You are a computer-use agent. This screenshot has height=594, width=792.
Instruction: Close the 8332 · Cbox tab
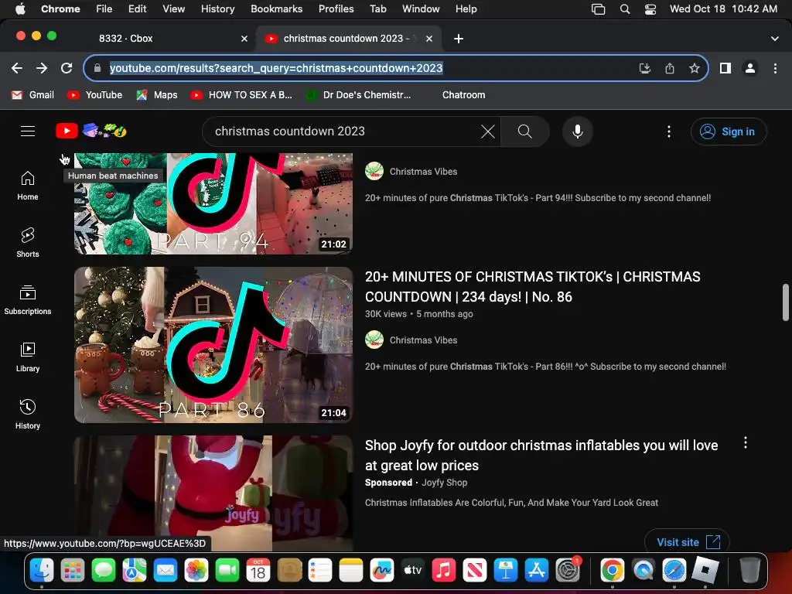[x=244, y=39]
